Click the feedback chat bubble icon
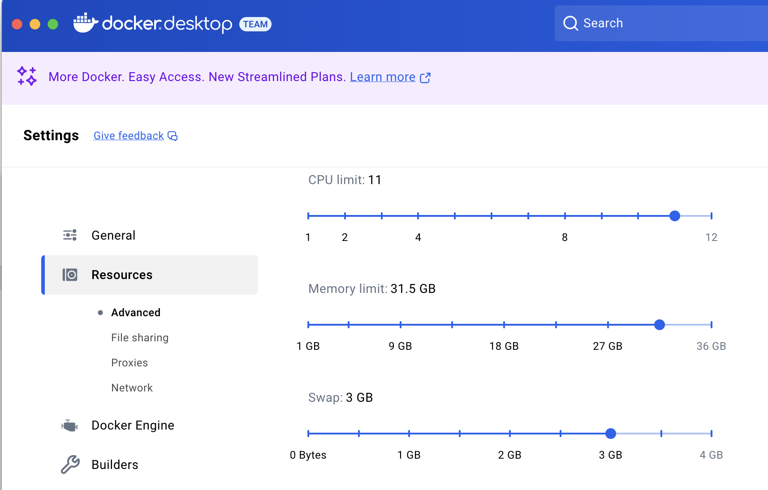Viewport: 768px width, 490px height. (x=173, y=136)
